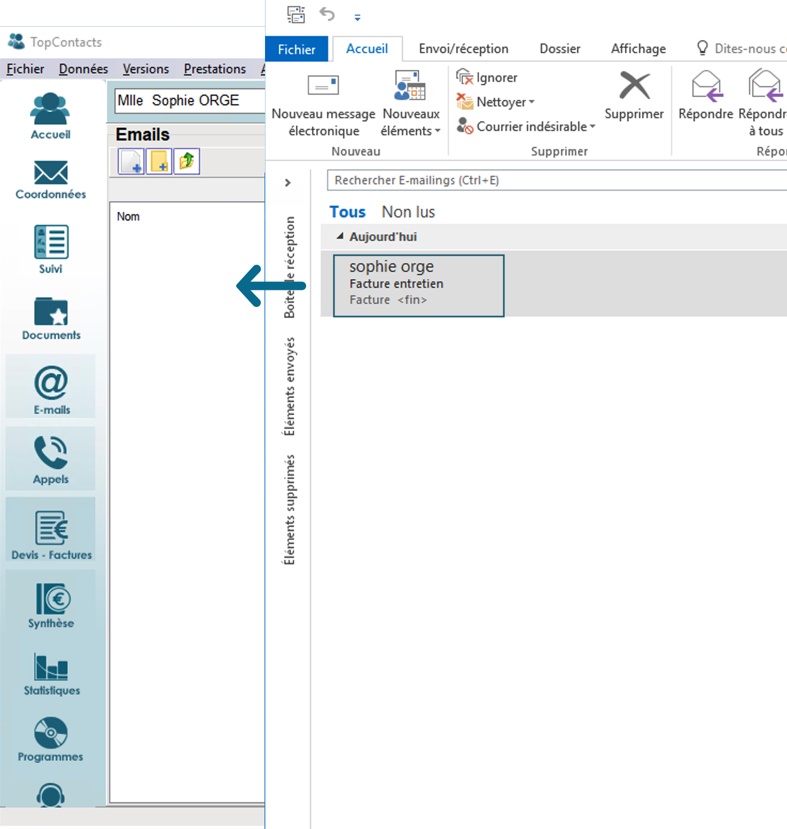Image resolution: width=787 pixels, height=829 pixels.
Task: Select the Appels phone icon
Action: [51, 459]
